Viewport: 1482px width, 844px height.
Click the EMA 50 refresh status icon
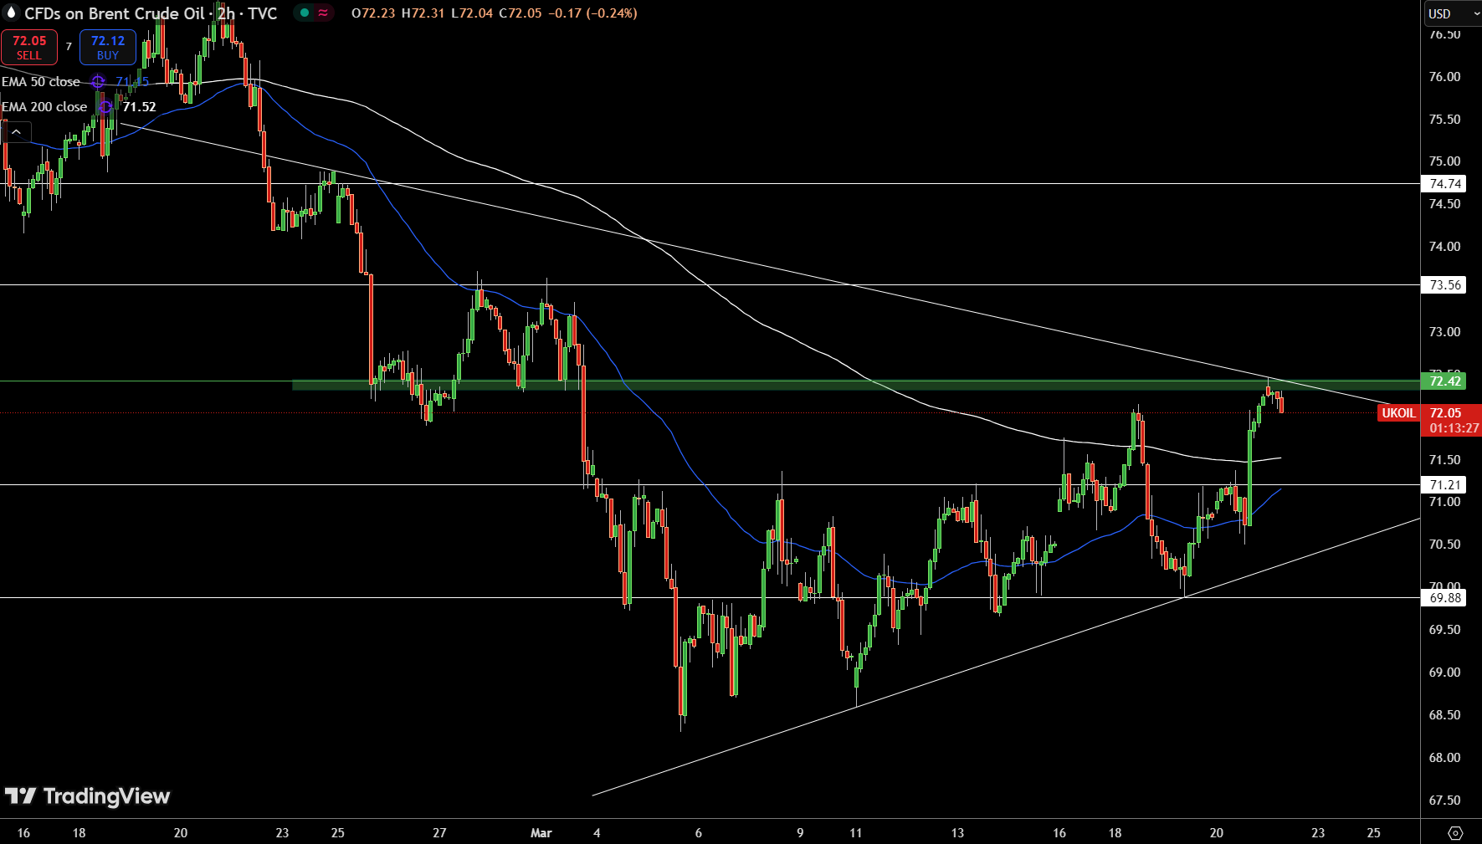pos(98,81)
